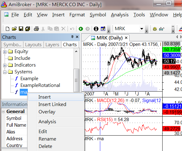The height and width of the screenshot is (151, 182).
Task: Switch to the Layers tab
Action: pyautogui.click(x=52, y=45)
